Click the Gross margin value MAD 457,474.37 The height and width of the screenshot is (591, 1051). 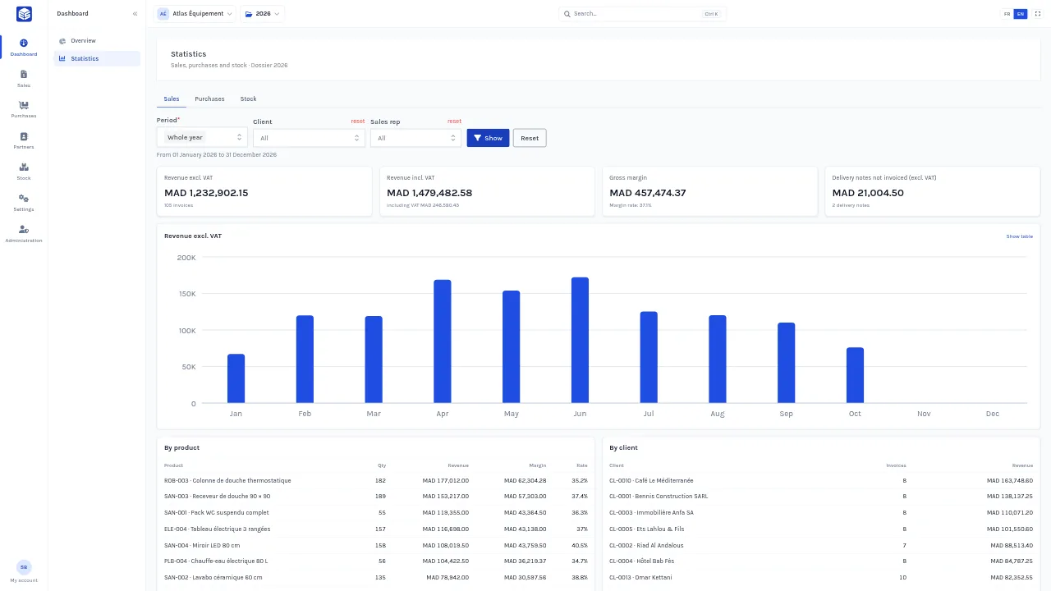648,193
